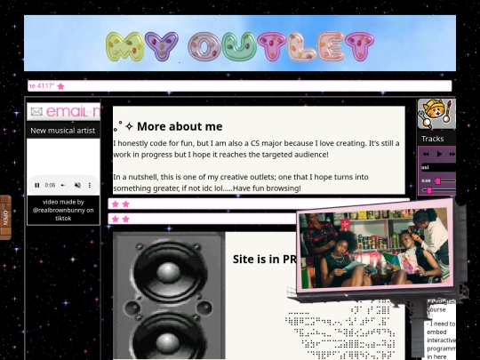480x360 pixels.
Task: Click the "@realbrownbunny on" credit text
Action: pyautogui.click(x=63, y=211)
